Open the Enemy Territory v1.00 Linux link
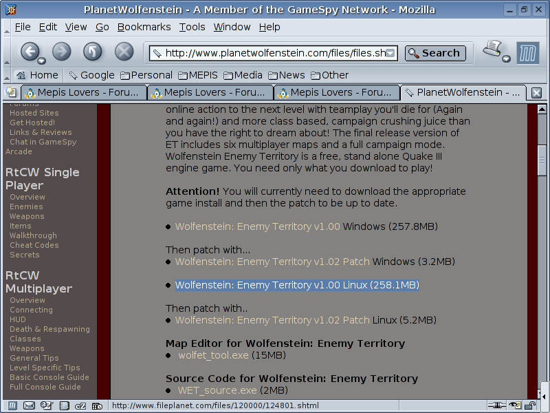Screen dimensions: 550x413 pyautogui.click(x=297, y=285)
